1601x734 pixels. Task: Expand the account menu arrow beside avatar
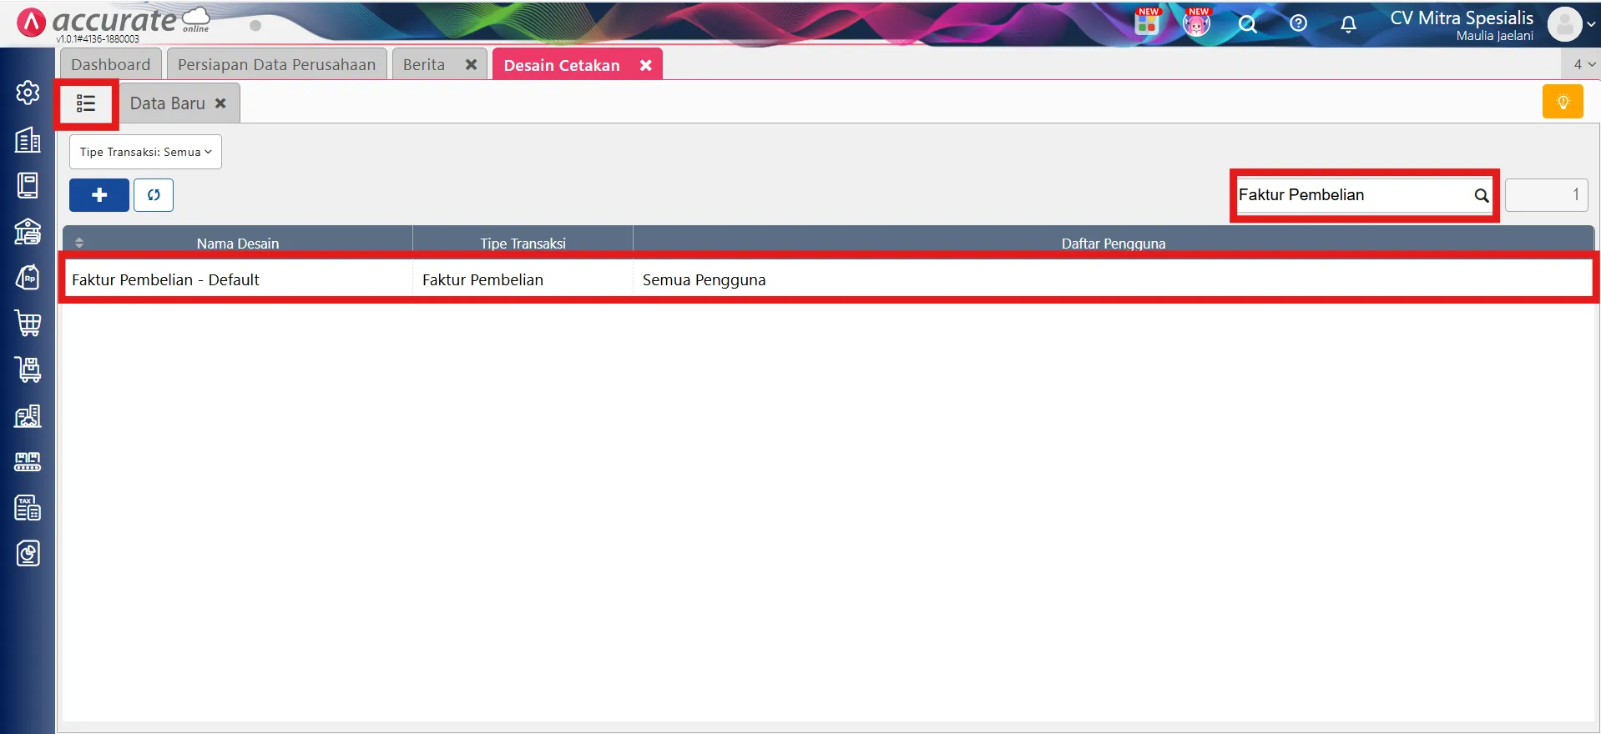[1591, 24]
